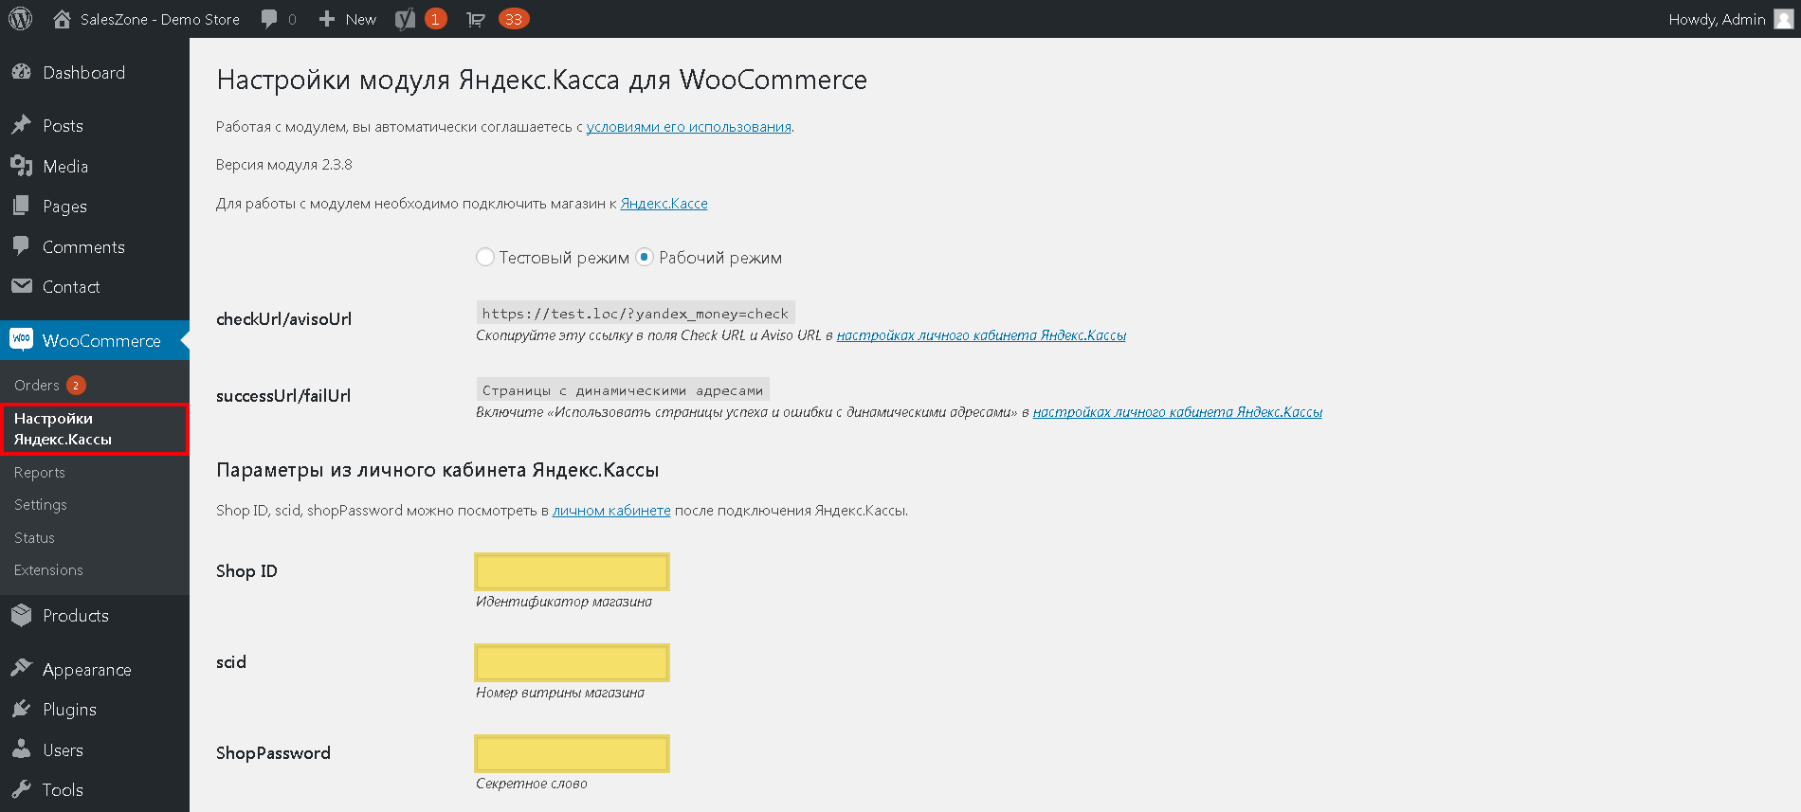Click the Pages document icon

point(21,206)
